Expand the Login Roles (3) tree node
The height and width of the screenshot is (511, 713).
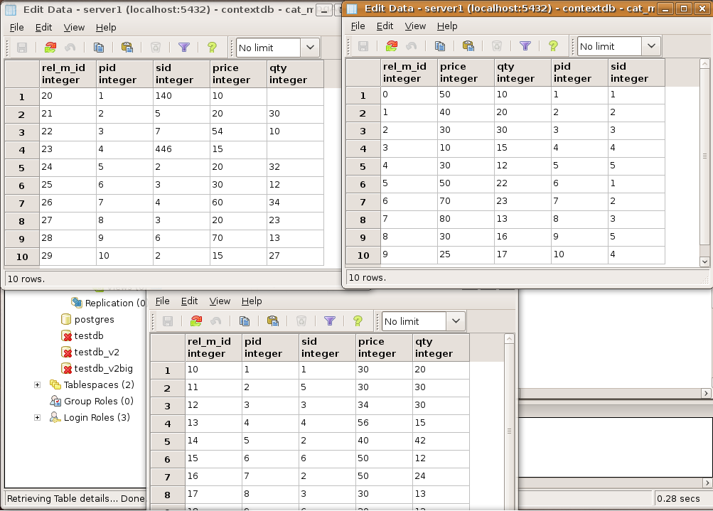[37, 418]
